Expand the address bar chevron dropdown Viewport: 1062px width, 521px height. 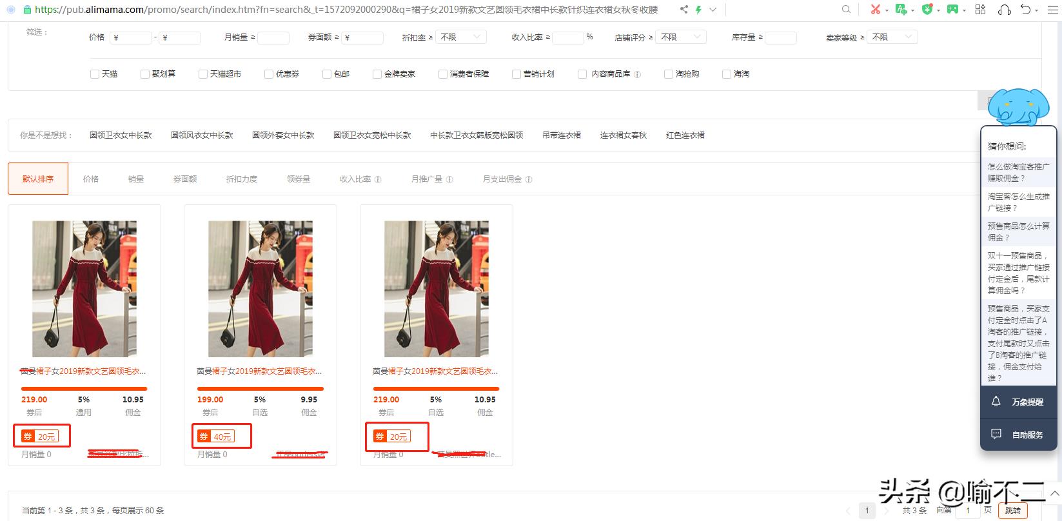click(x=713, y=10)
